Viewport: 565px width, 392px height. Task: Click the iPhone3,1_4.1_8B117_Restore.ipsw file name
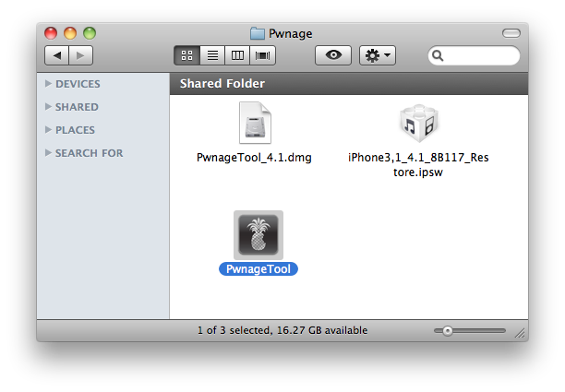(x=418, y=164)
